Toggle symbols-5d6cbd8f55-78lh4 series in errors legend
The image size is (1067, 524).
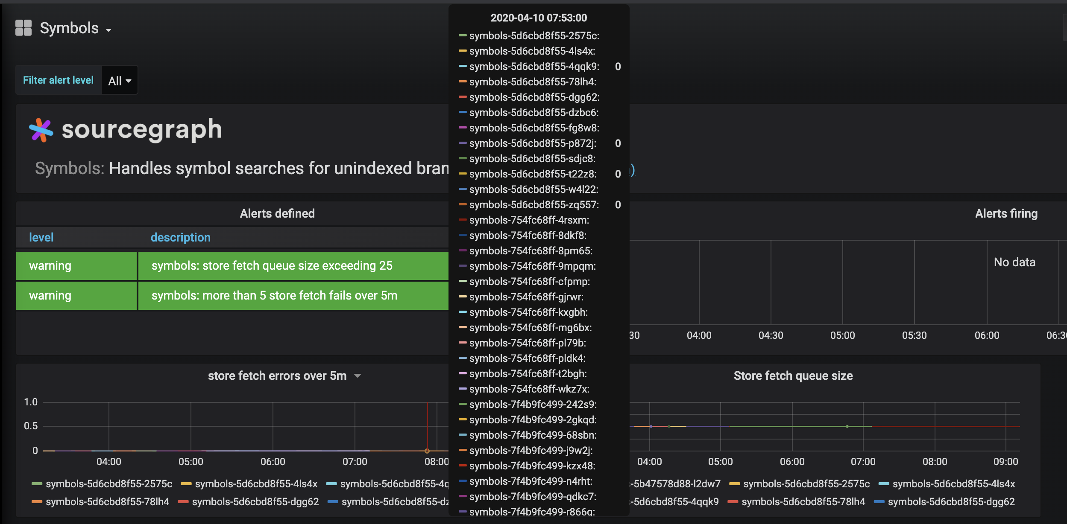pyautogui.click(x=107, y=502)
